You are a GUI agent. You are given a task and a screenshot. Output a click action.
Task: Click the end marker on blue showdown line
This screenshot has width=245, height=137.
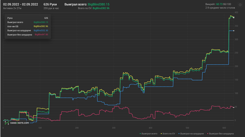[x=234, y=31]
